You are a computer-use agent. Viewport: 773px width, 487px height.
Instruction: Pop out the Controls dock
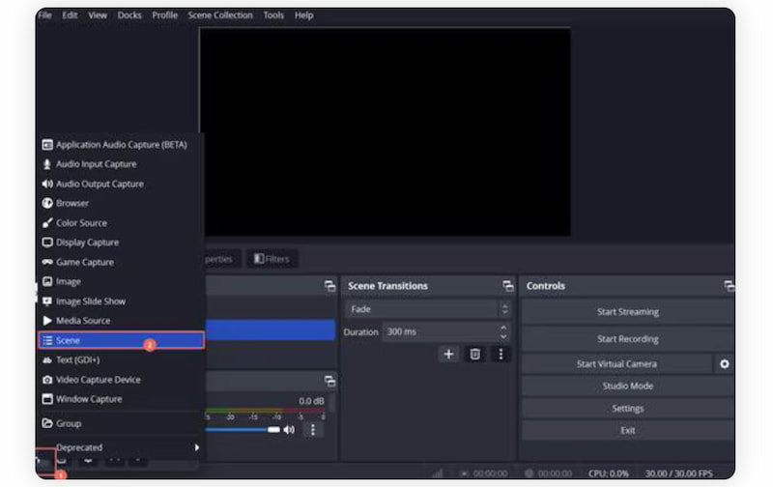[x=730, y=286]
